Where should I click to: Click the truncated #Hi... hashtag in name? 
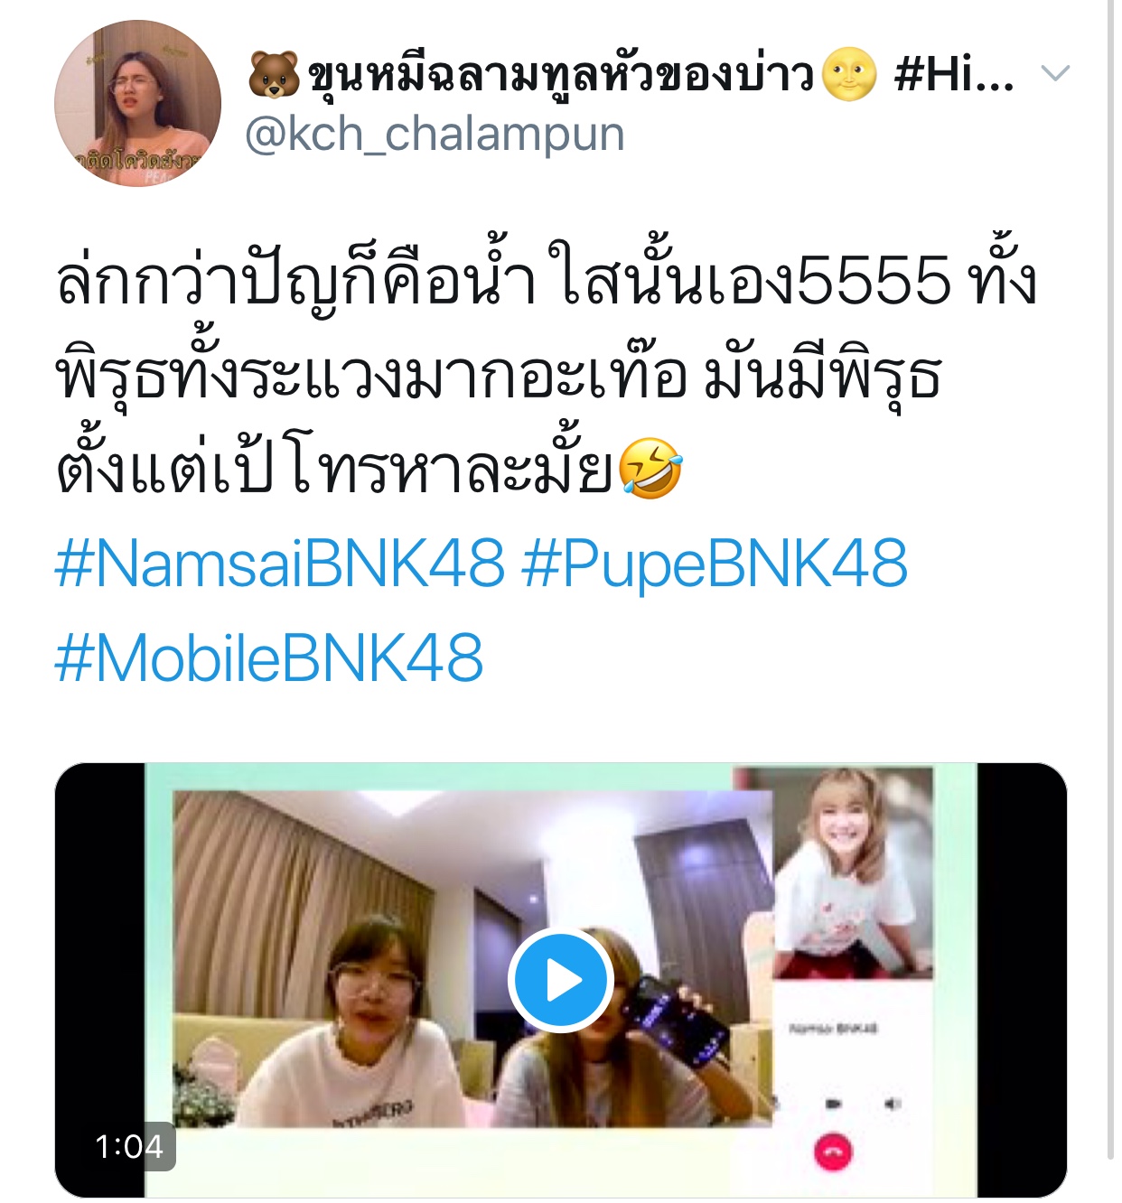pyautogui.click(x=954, y=73)
